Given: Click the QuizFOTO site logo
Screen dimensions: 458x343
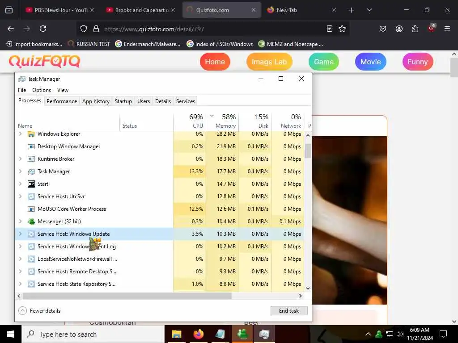Looking at the screenshot, I should (x=44, y=62).
